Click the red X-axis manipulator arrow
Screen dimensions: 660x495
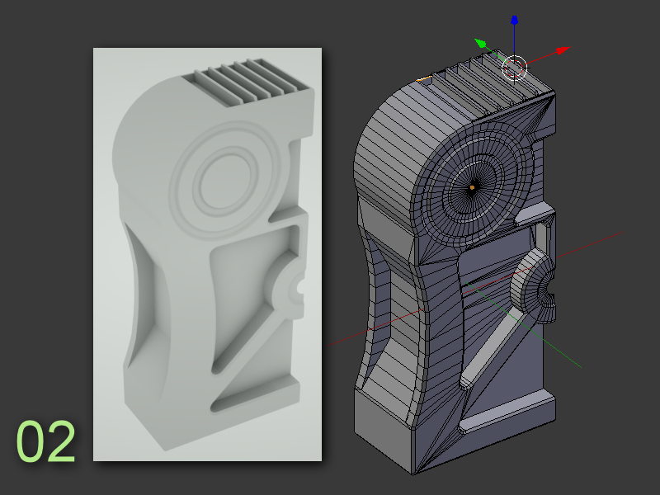[563, 50]
